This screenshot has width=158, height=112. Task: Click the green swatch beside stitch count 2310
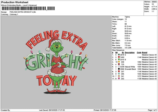119,59
